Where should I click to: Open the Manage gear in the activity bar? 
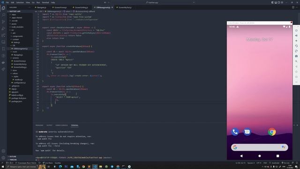[x=3, y=158]
